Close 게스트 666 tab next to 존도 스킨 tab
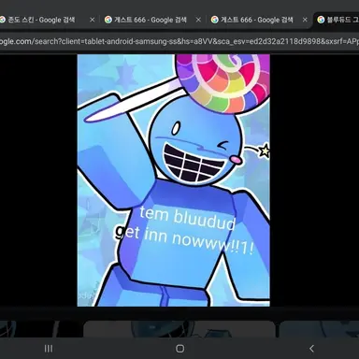The width and height of the screenshot is (359, 359). click(198, 20)
